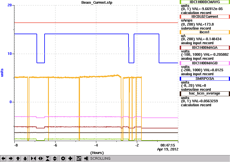Image resolution: width=230 pixels, height=162 pixels.
Task: Shift the plot down with the down-arrow button
Action: point(25,159)
